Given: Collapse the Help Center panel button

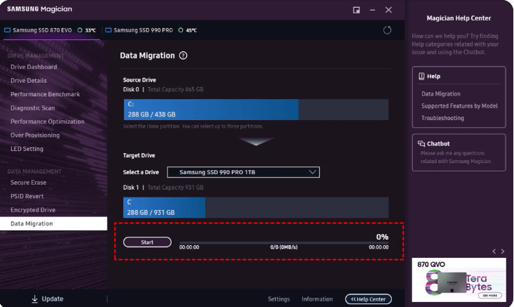Looking at the screenshot, I should (x=368, y=299).
